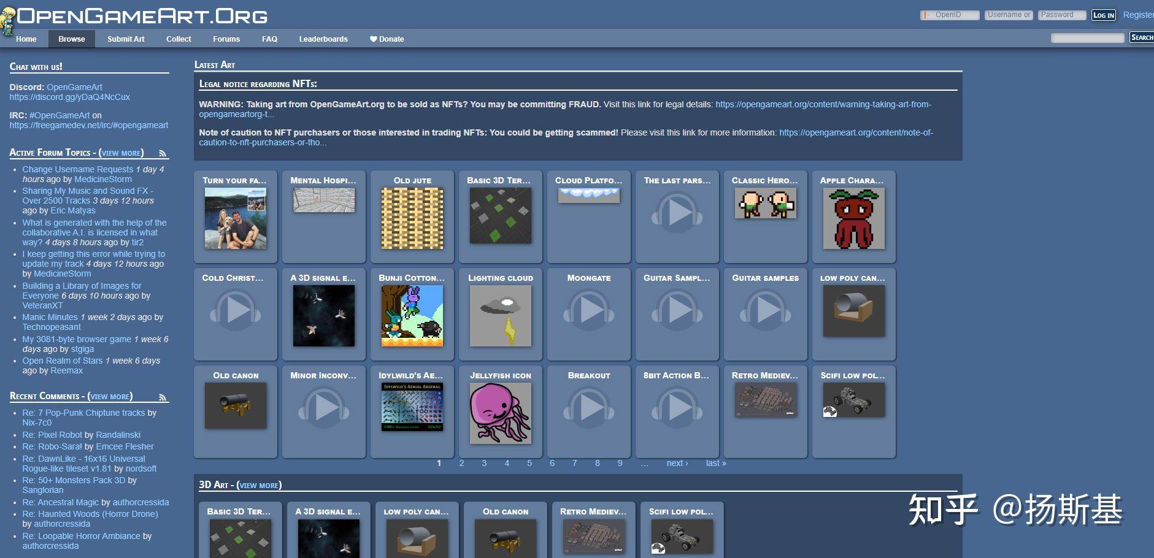This screenshot has height=558, width=1154.
Task: Open the Bunji Cotton... thumbnail
Action: pyautogui.click(x=412, y=316)
